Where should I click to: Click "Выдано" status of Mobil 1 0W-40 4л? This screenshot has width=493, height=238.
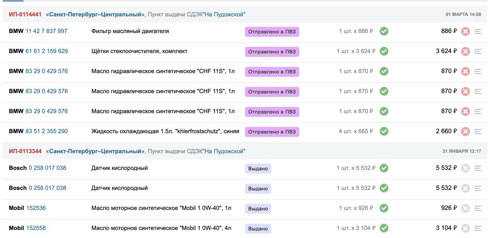pos(258,228)
